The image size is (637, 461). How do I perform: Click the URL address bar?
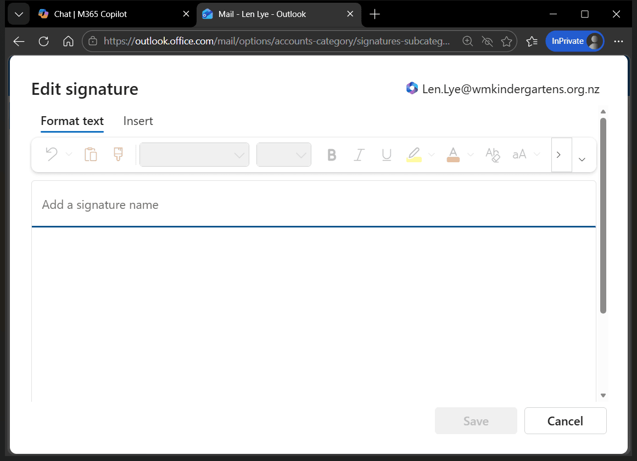click(276, 41)
